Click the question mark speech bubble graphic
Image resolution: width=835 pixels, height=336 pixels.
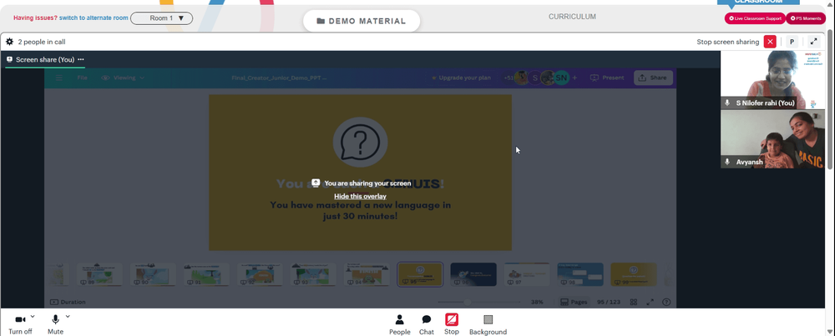[x=360, y=143]
